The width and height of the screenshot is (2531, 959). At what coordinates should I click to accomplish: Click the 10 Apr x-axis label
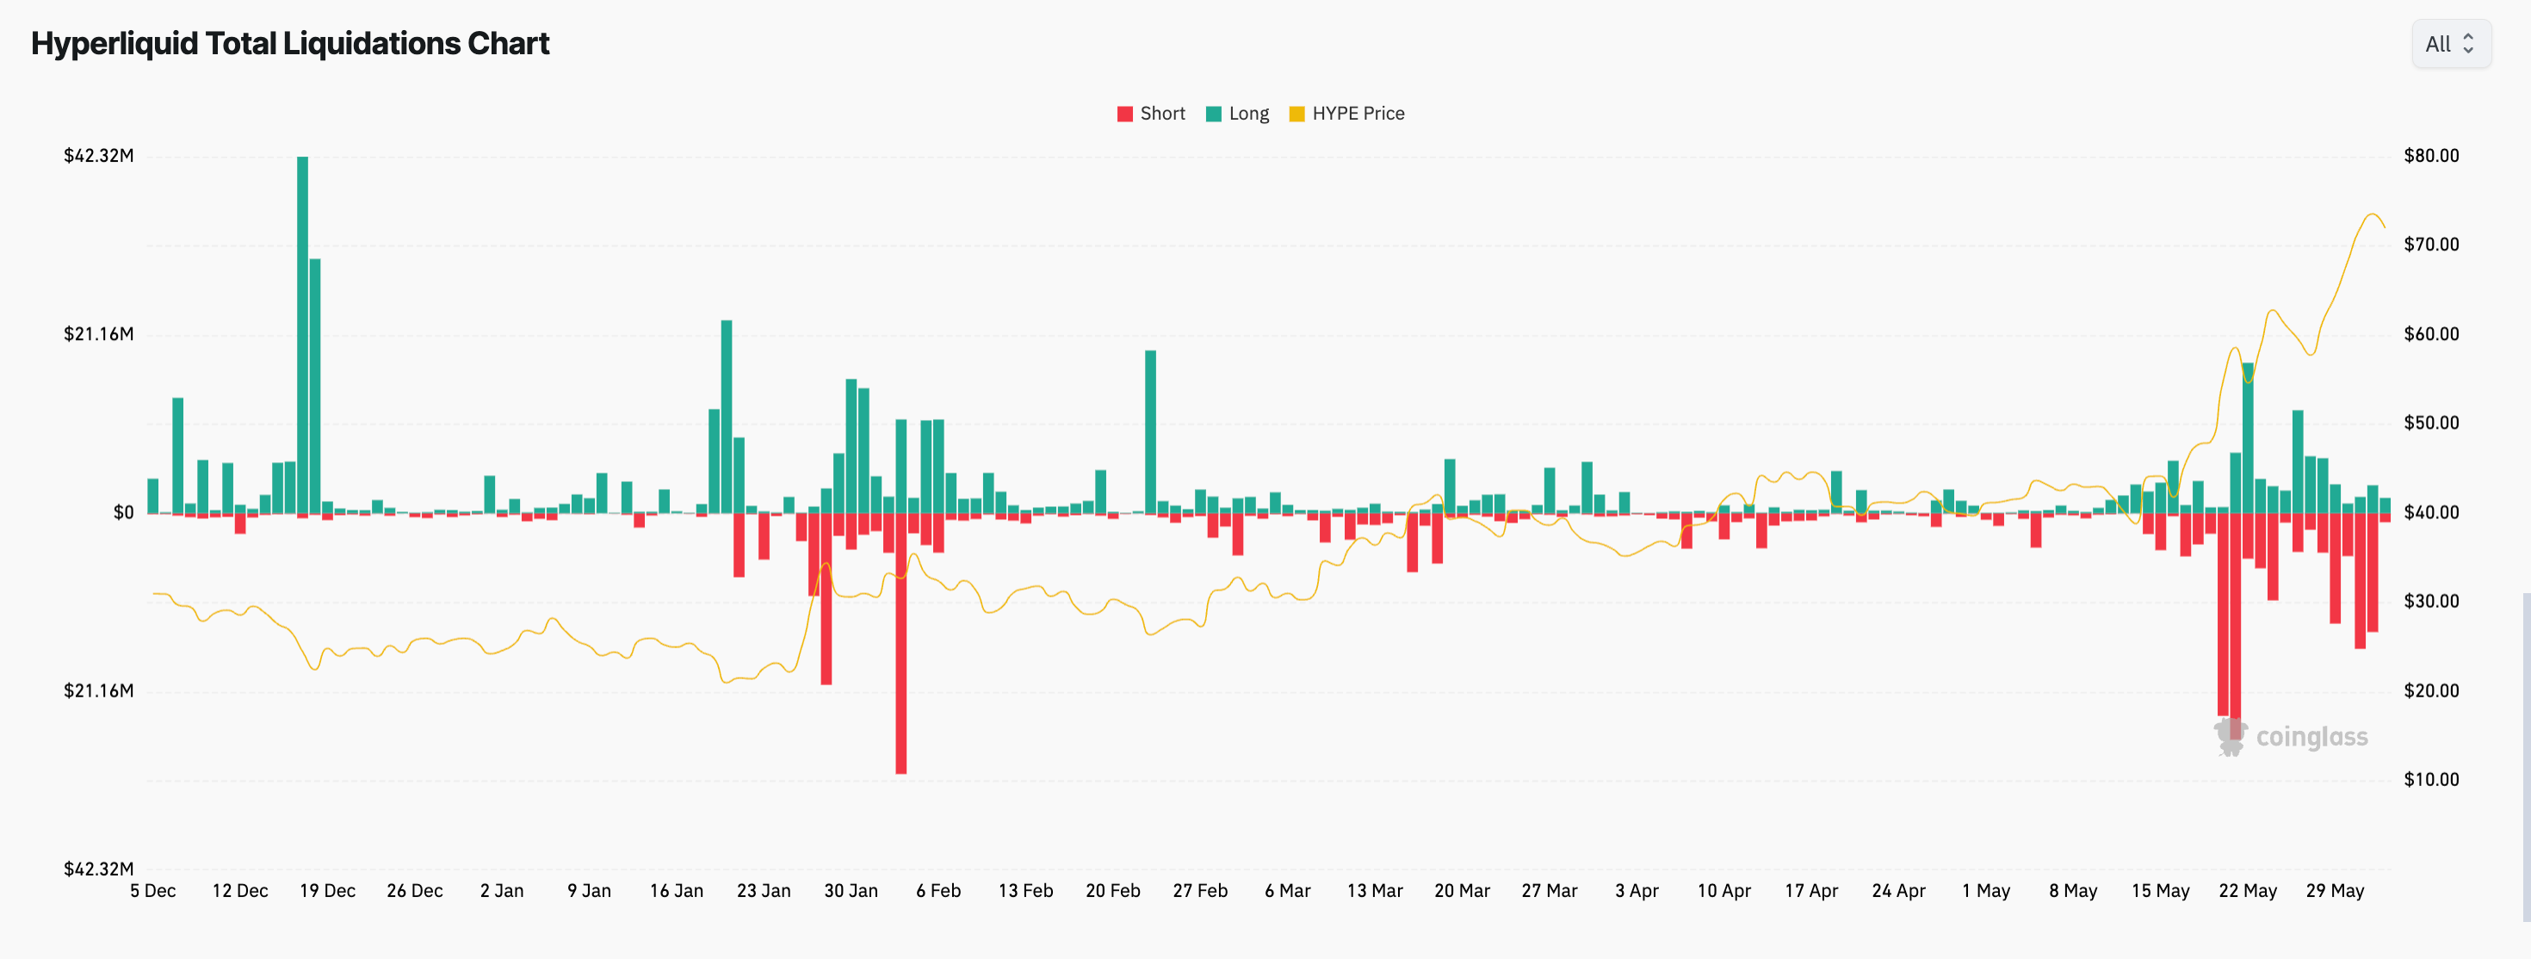(1724, 891)
